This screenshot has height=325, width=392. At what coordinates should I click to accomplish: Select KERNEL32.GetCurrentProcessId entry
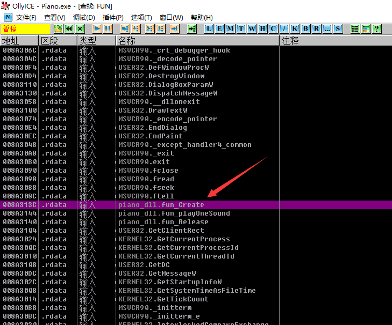[x=178, y=248]
